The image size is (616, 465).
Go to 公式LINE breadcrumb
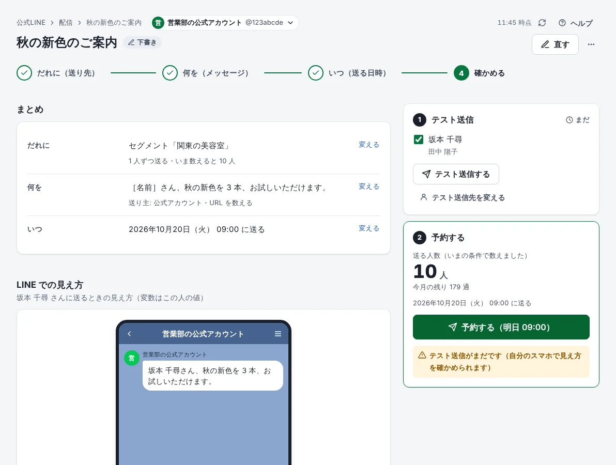31,23
